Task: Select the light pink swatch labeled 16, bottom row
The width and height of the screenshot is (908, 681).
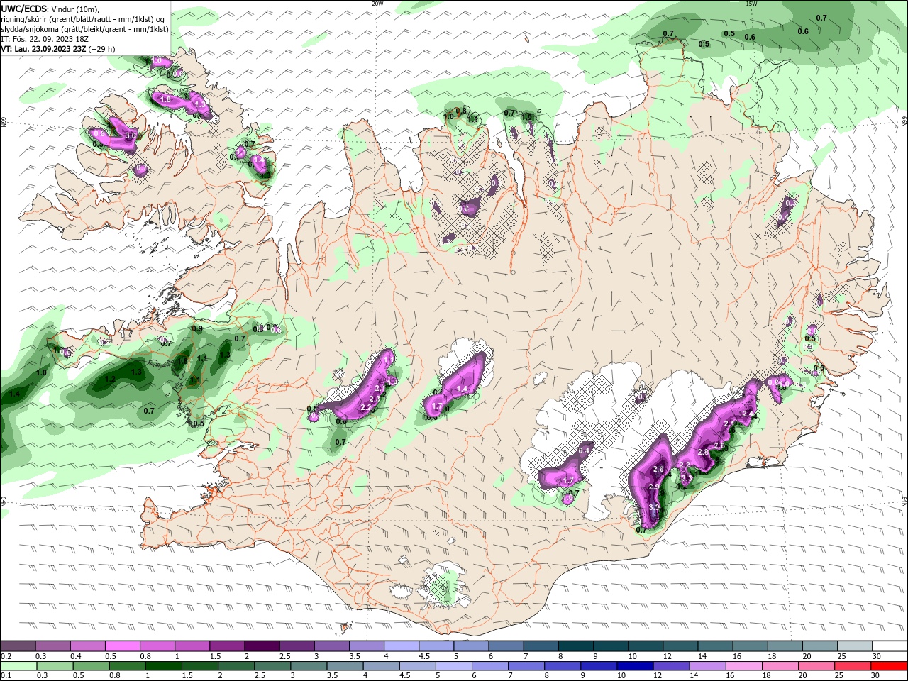Action: pyautogui.click(x=743, y=666)
